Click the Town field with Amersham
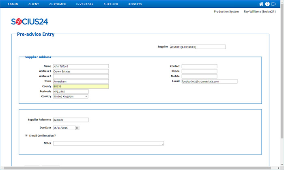This screenshot has height=170, width=284. click(81, 81)
